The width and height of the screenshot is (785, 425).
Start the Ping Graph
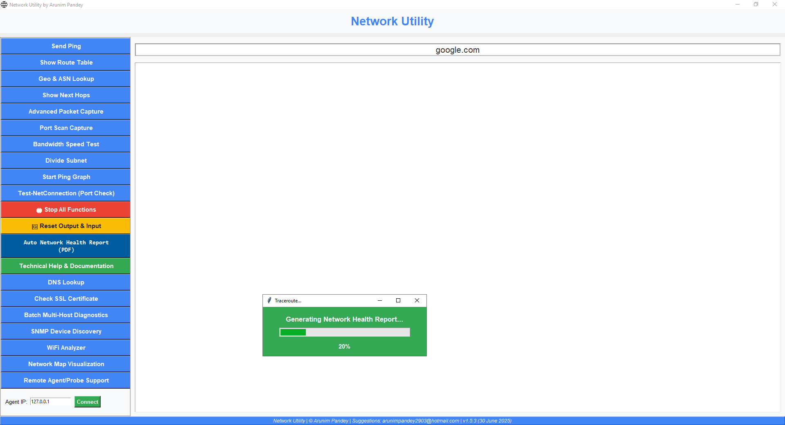65,177
